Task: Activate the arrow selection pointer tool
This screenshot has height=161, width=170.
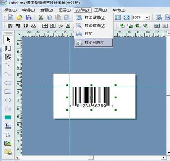Action: click(9, 40)
